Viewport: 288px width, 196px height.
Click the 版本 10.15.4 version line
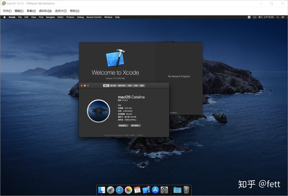(123, 100)
